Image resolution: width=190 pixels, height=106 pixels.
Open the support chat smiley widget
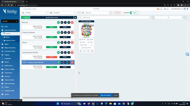point(187,54)
